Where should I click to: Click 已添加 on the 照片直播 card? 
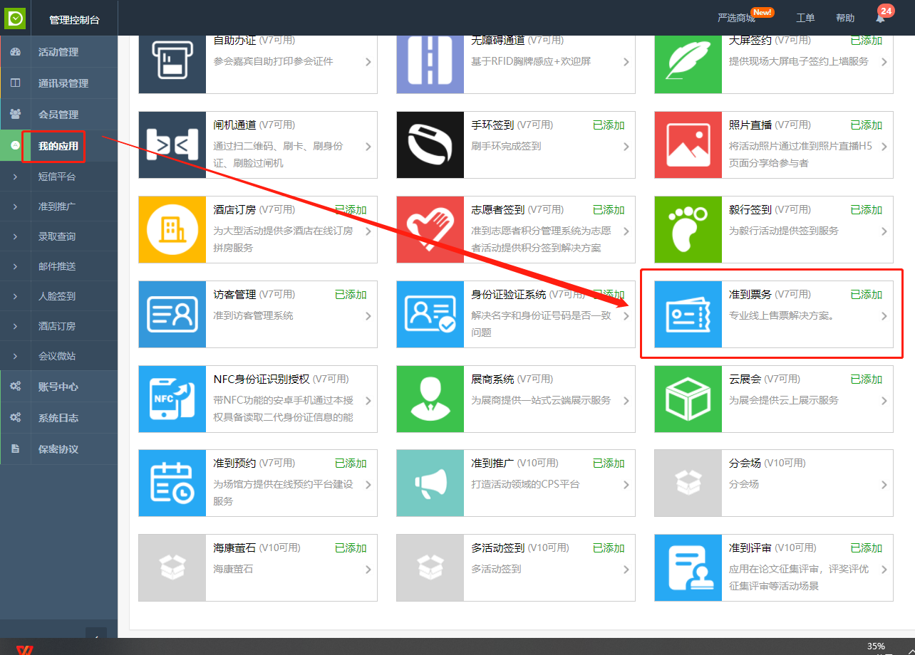click(867, 125)
